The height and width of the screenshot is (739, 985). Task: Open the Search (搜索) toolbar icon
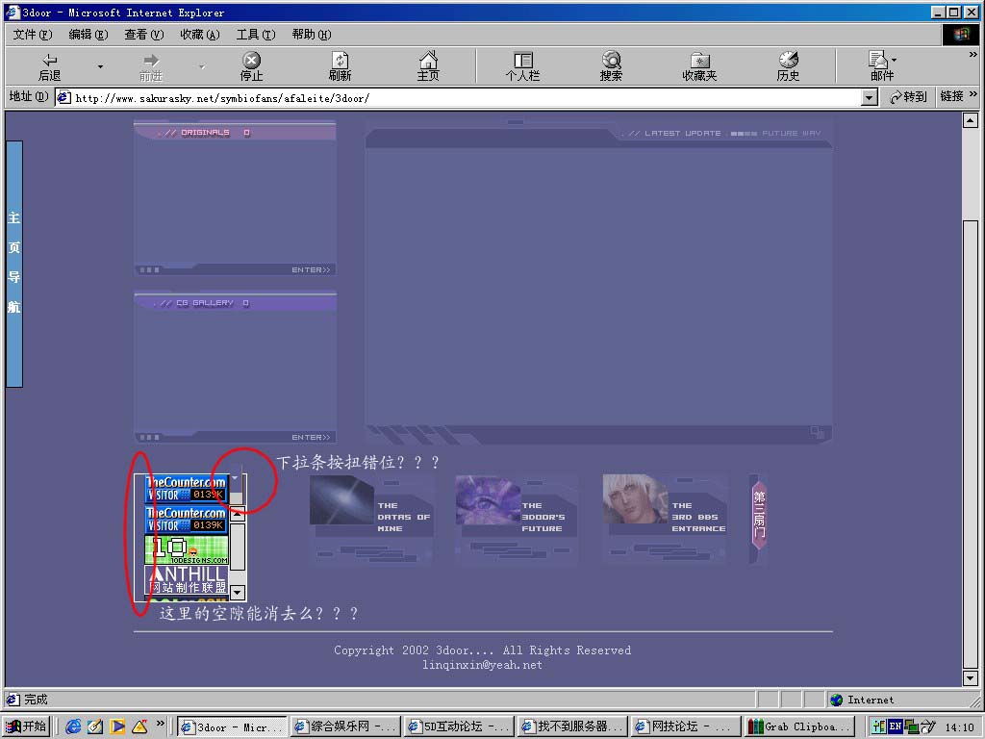point(611,66)
